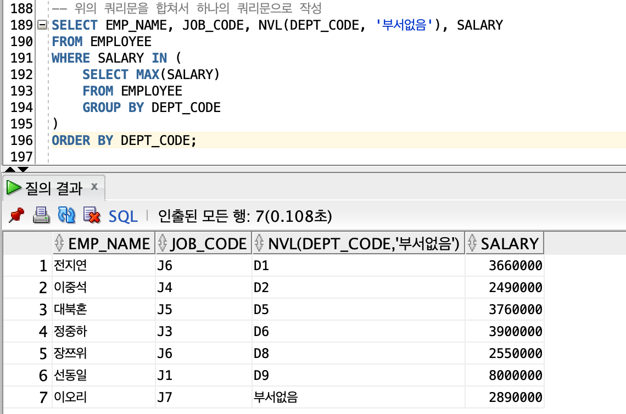
Task: Select the cell 장쯔위
Action: (x=104, y=353)
